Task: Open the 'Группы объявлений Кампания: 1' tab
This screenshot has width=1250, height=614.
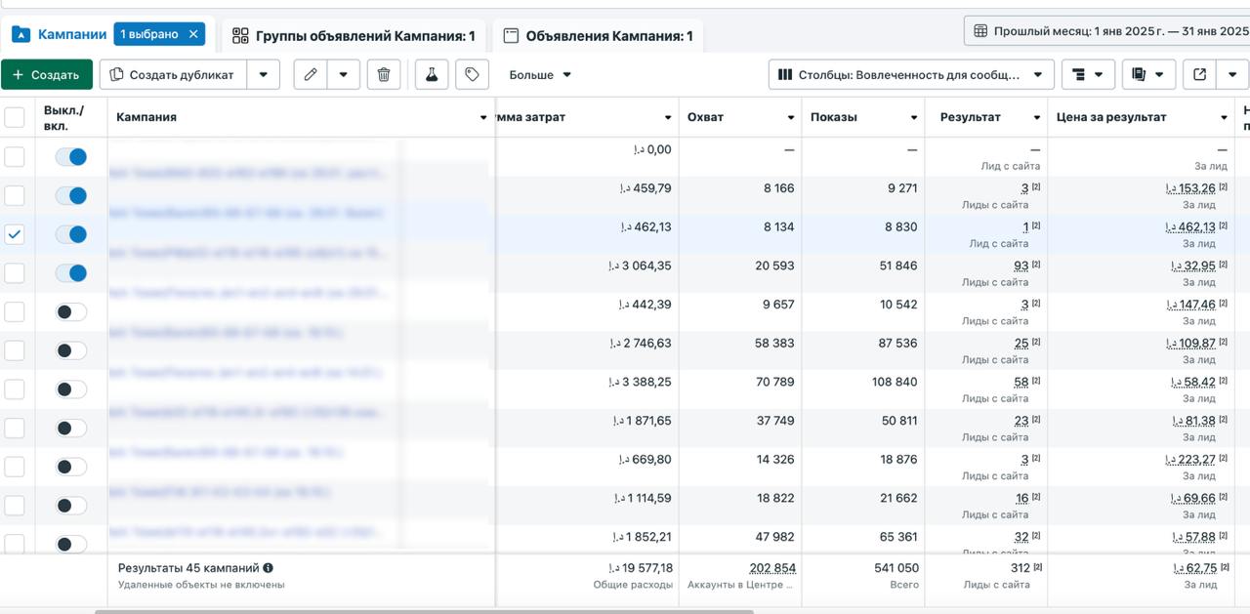Action: (x=354, y=36)
